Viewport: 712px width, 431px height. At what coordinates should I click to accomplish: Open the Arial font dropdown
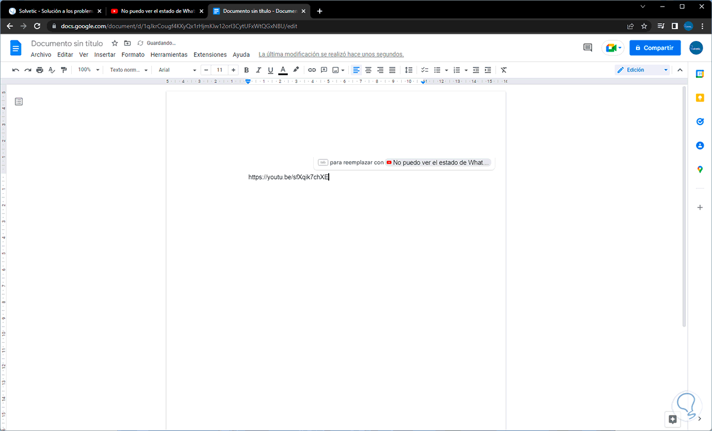[177, 70]
